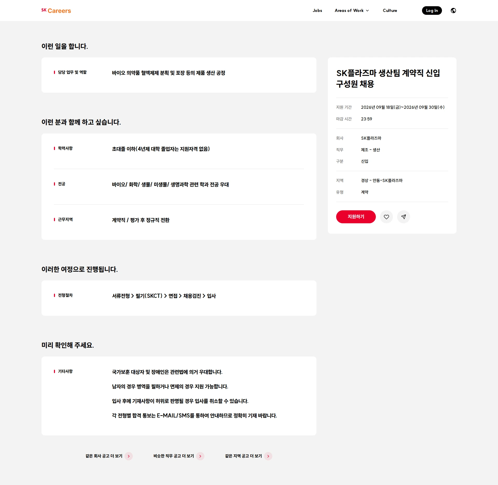Select category value 신입
498x485 pixels.
click(x=365, y=161)
